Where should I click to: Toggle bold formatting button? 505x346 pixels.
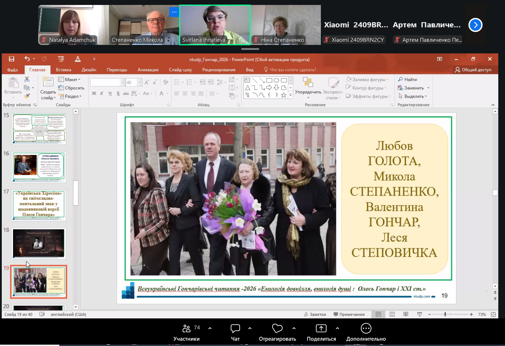94,93
